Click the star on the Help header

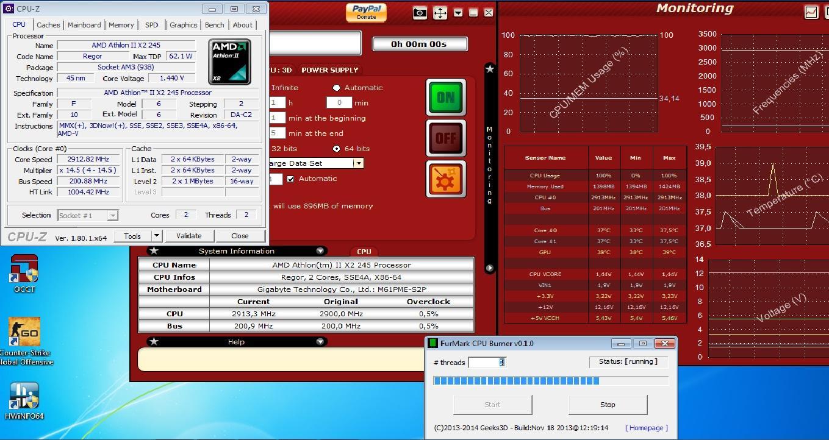pos(154,342)
